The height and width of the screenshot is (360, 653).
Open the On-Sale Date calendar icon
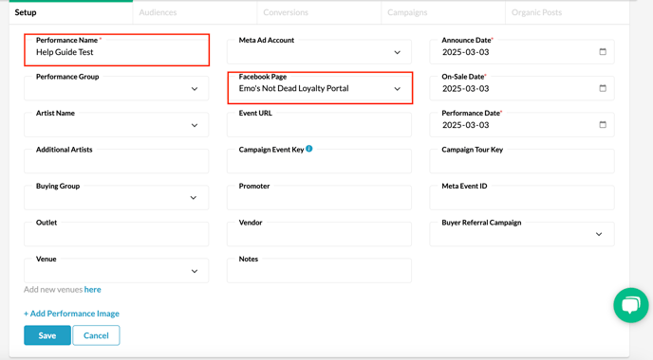(602, 88)
